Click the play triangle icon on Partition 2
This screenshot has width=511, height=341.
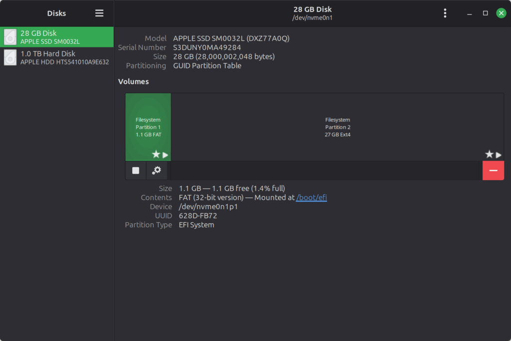(499, 155)
